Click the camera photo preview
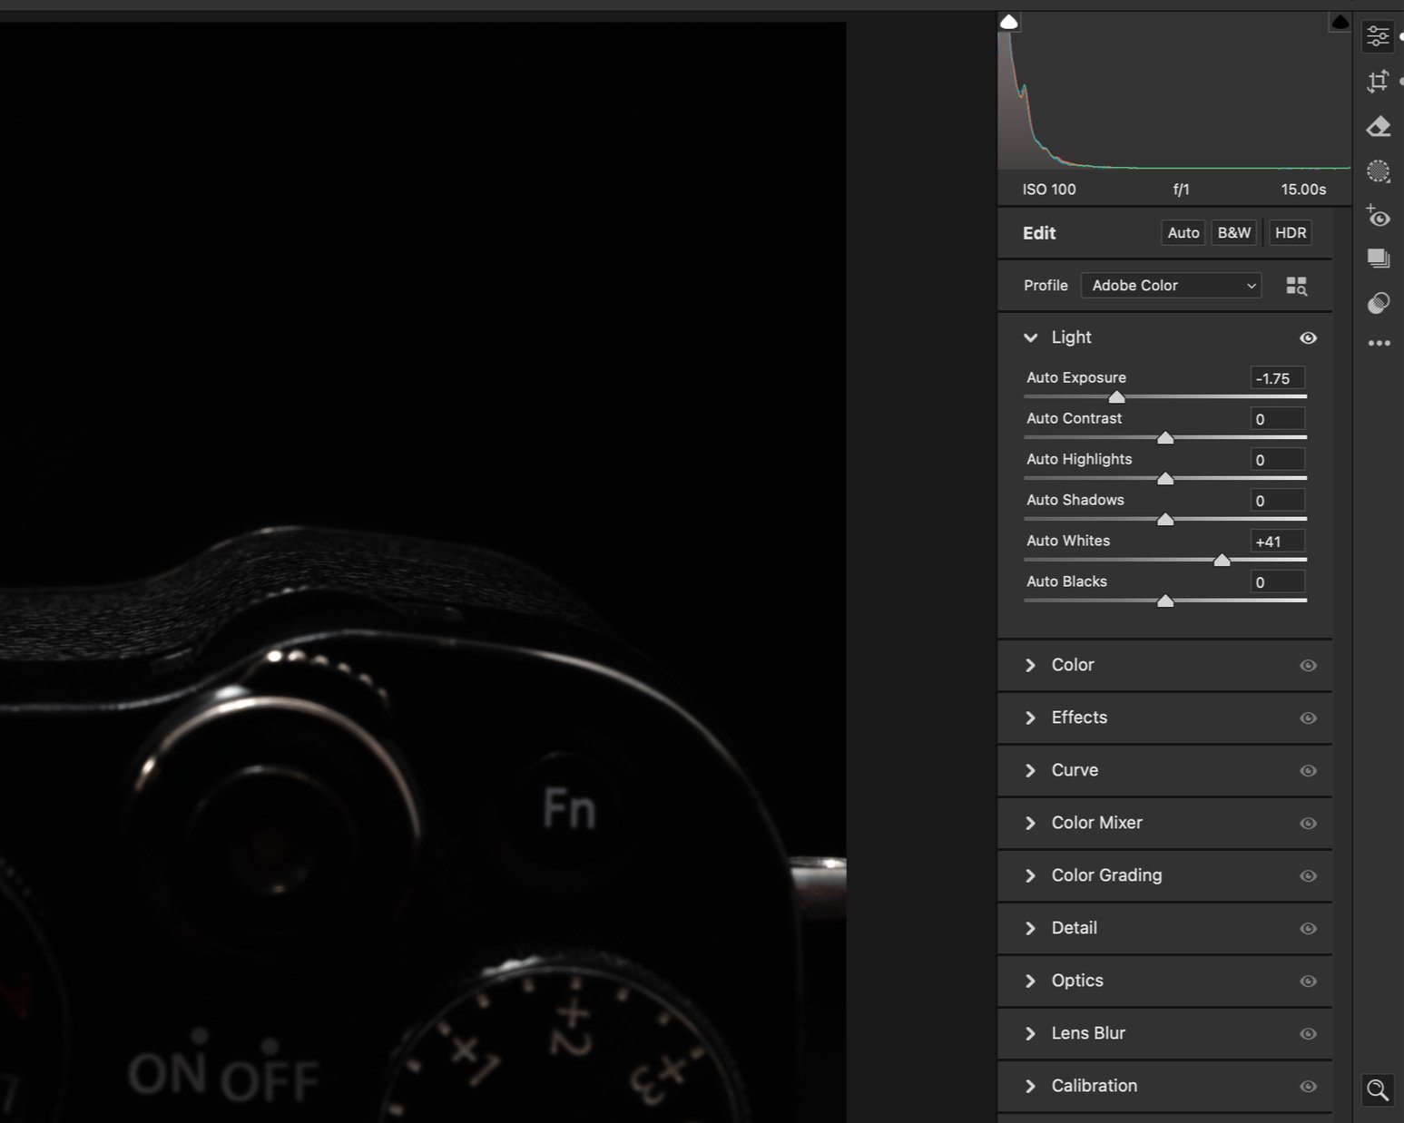The height and width of the screenshot is (1123, 1404). point(423,572)
